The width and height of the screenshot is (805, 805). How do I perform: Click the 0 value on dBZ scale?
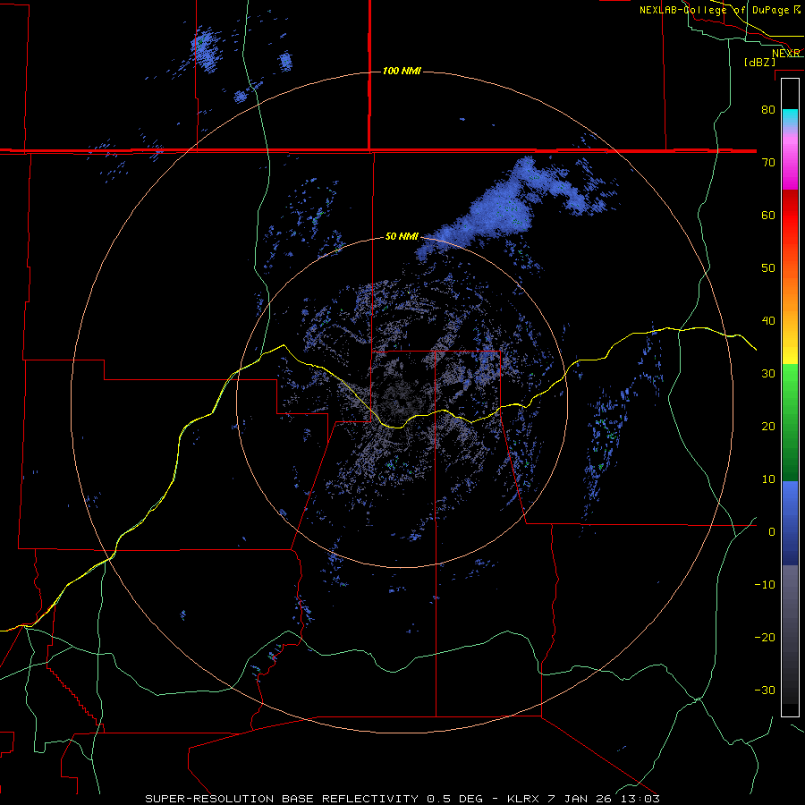(x=772, y=532)
